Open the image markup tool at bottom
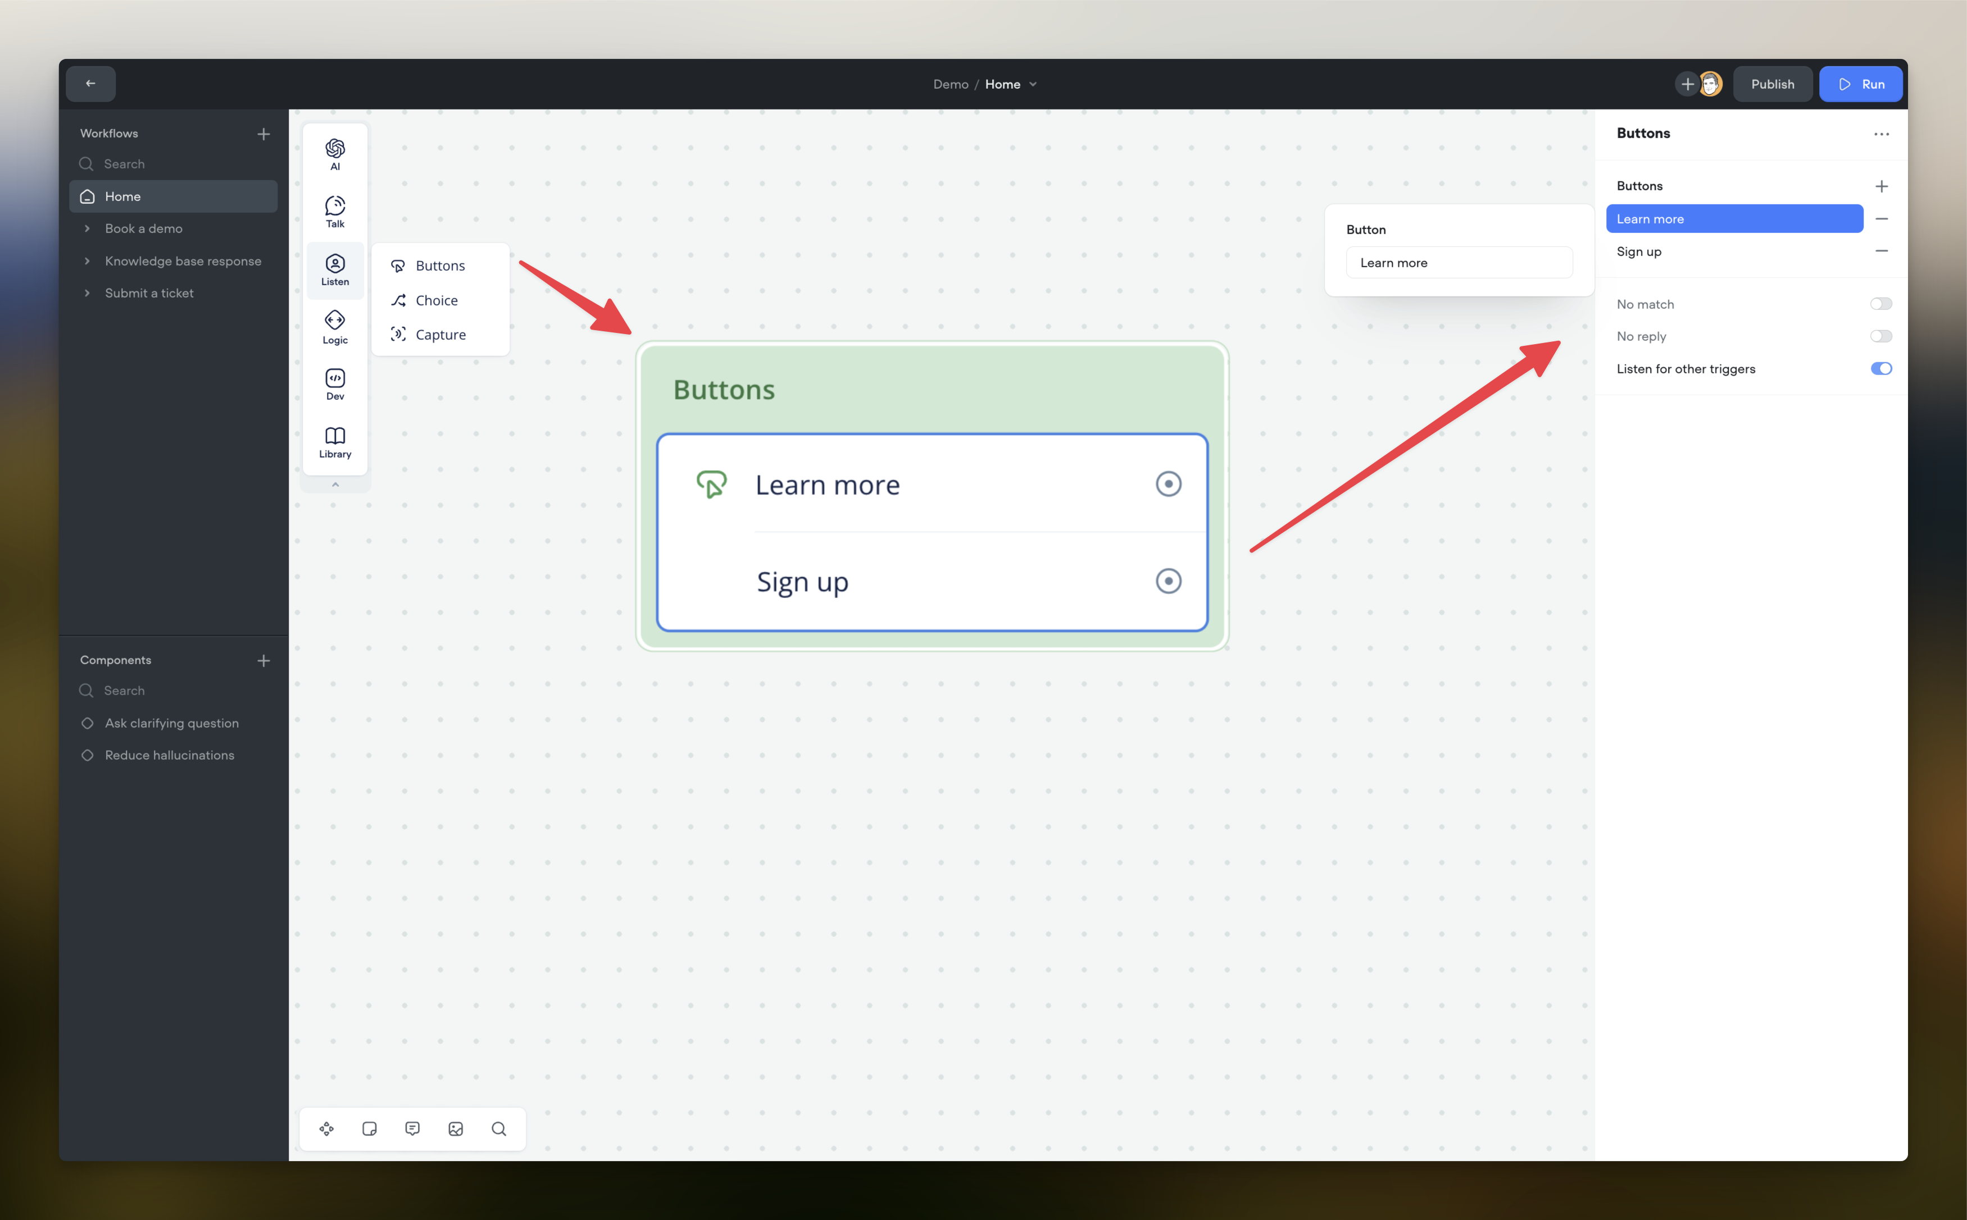Image resolution: width=1967 pixels, height=1220 pixels. coord(456,1128)
